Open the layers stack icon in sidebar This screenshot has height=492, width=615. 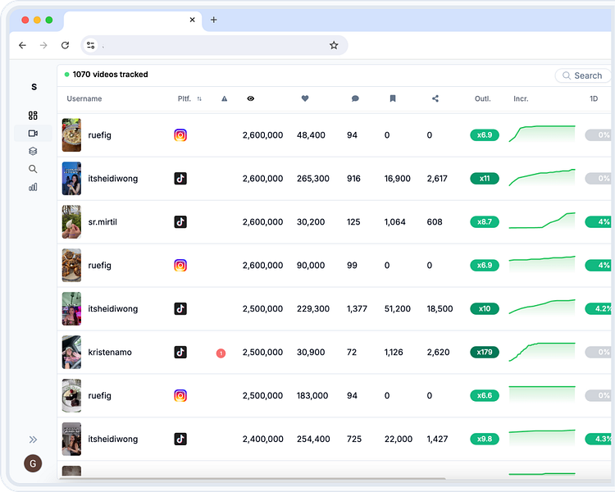[33, 151]
